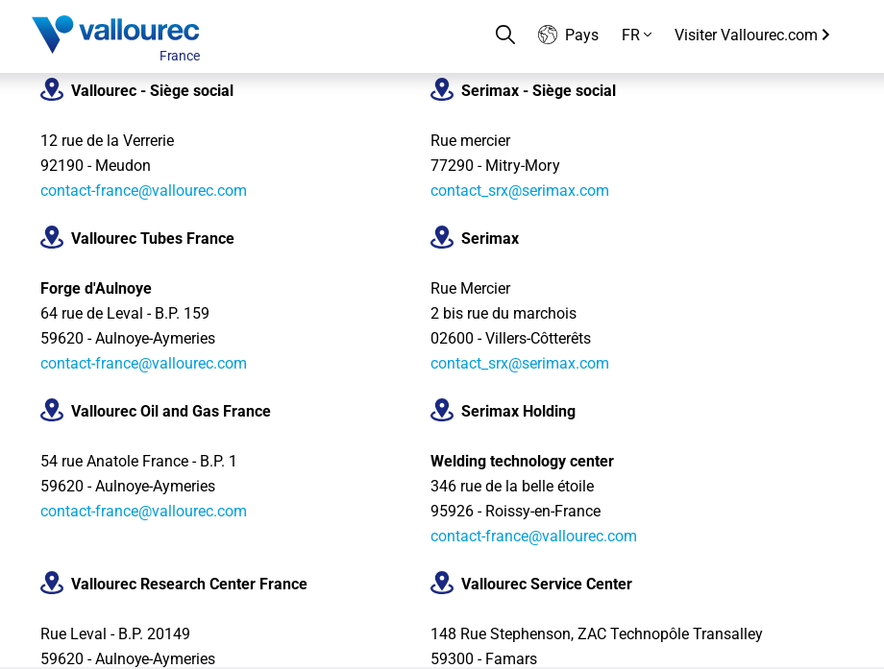Click the globe icon beside Pays
Viewport: 884px width, 669px height.
point(548,36)
